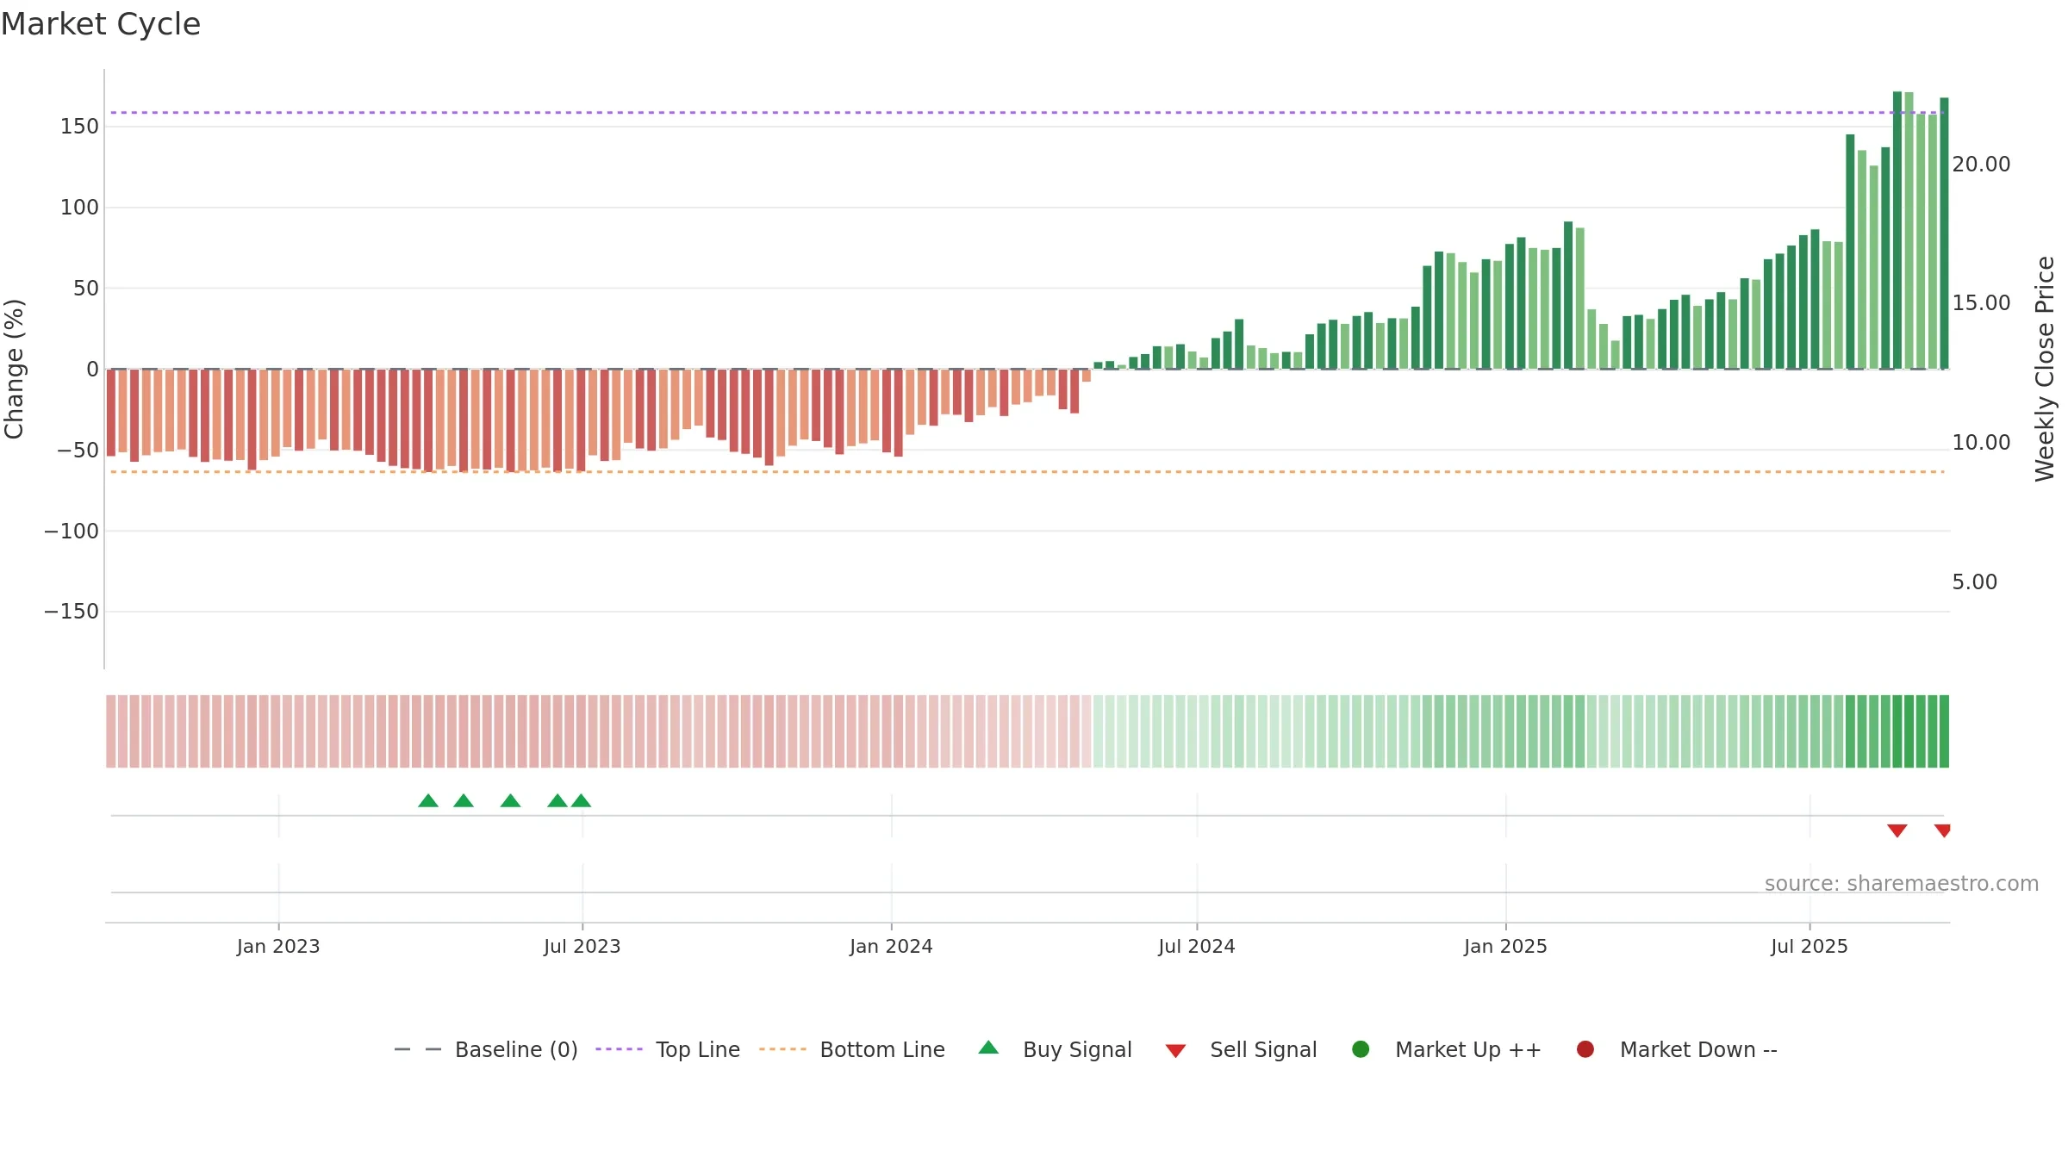Toggle the Baseline (0) legend entry

(x=485, y=1049)
